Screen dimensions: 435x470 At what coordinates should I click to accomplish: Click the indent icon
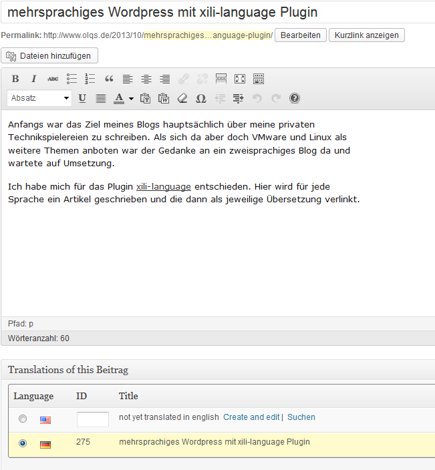click(x=239, y=98)
